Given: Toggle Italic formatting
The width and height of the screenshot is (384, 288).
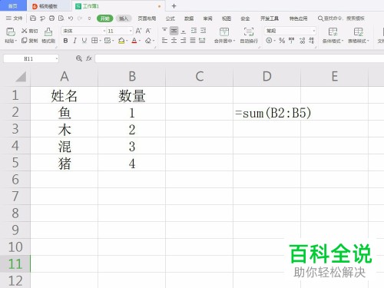Looking at the screenshot, I should click(x=74, y=41).
